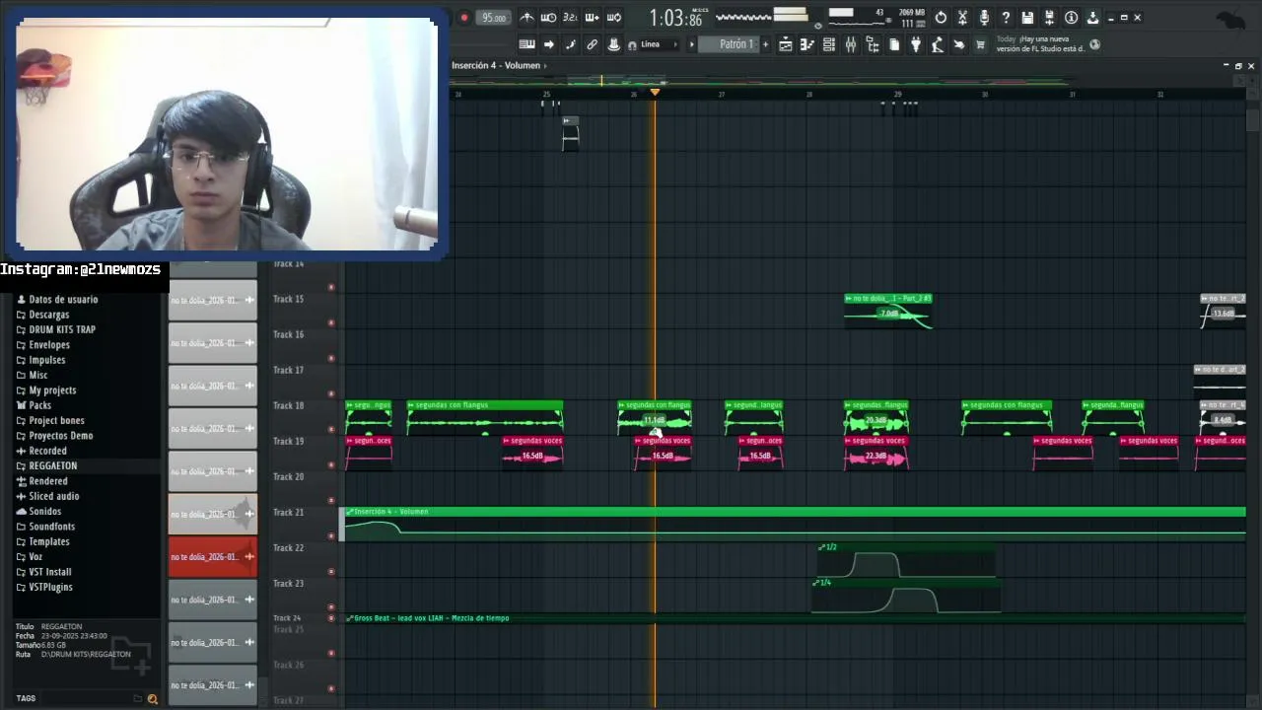Screen dimensions: 1262x710
Task: Click the download content library icon
Action: click(x=1092, y=18)
